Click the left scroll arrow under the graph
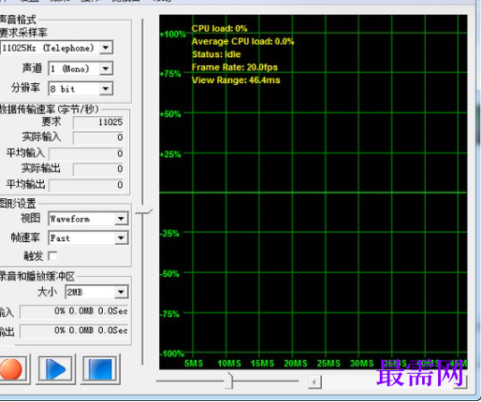This screenshot has width=481, height=402. point(314,381)
